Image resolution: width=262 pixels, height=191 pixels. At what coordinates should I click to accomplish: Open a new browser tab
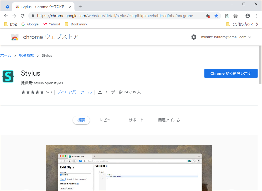pos(80,7)
